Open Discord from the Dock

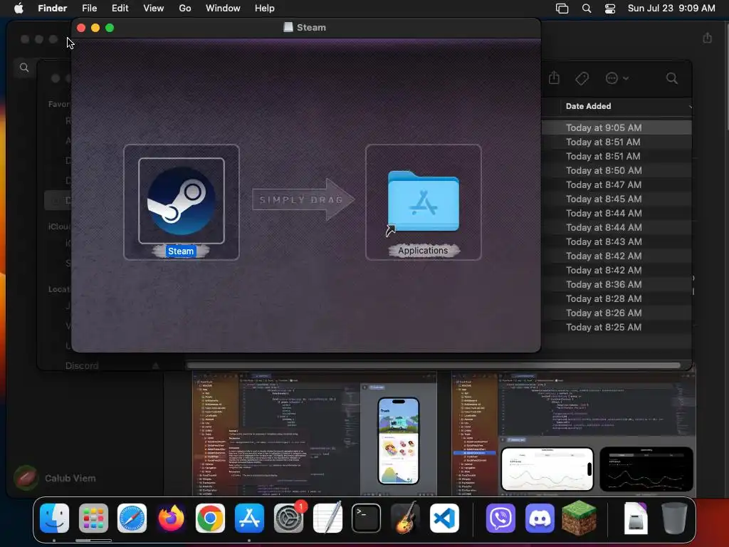[540, 519]
